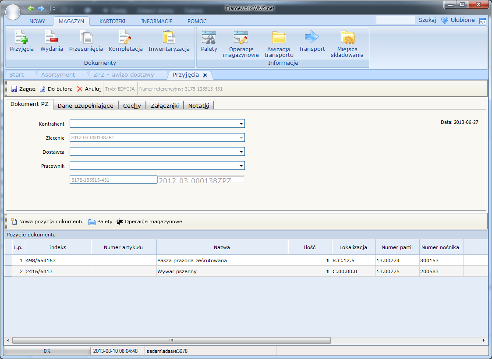Open Operacje magazynowe ribbon icon
The image size is (492, 359).
click(x=241, y=44)
